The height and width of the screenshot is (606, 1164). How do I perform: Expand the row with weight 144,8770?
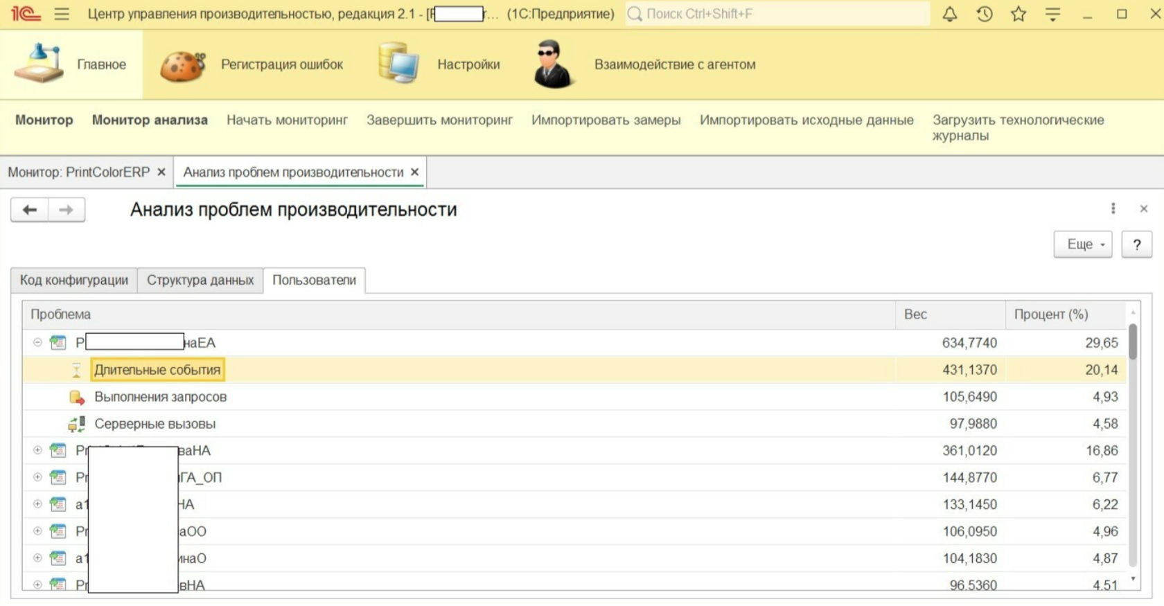[37, 477]
